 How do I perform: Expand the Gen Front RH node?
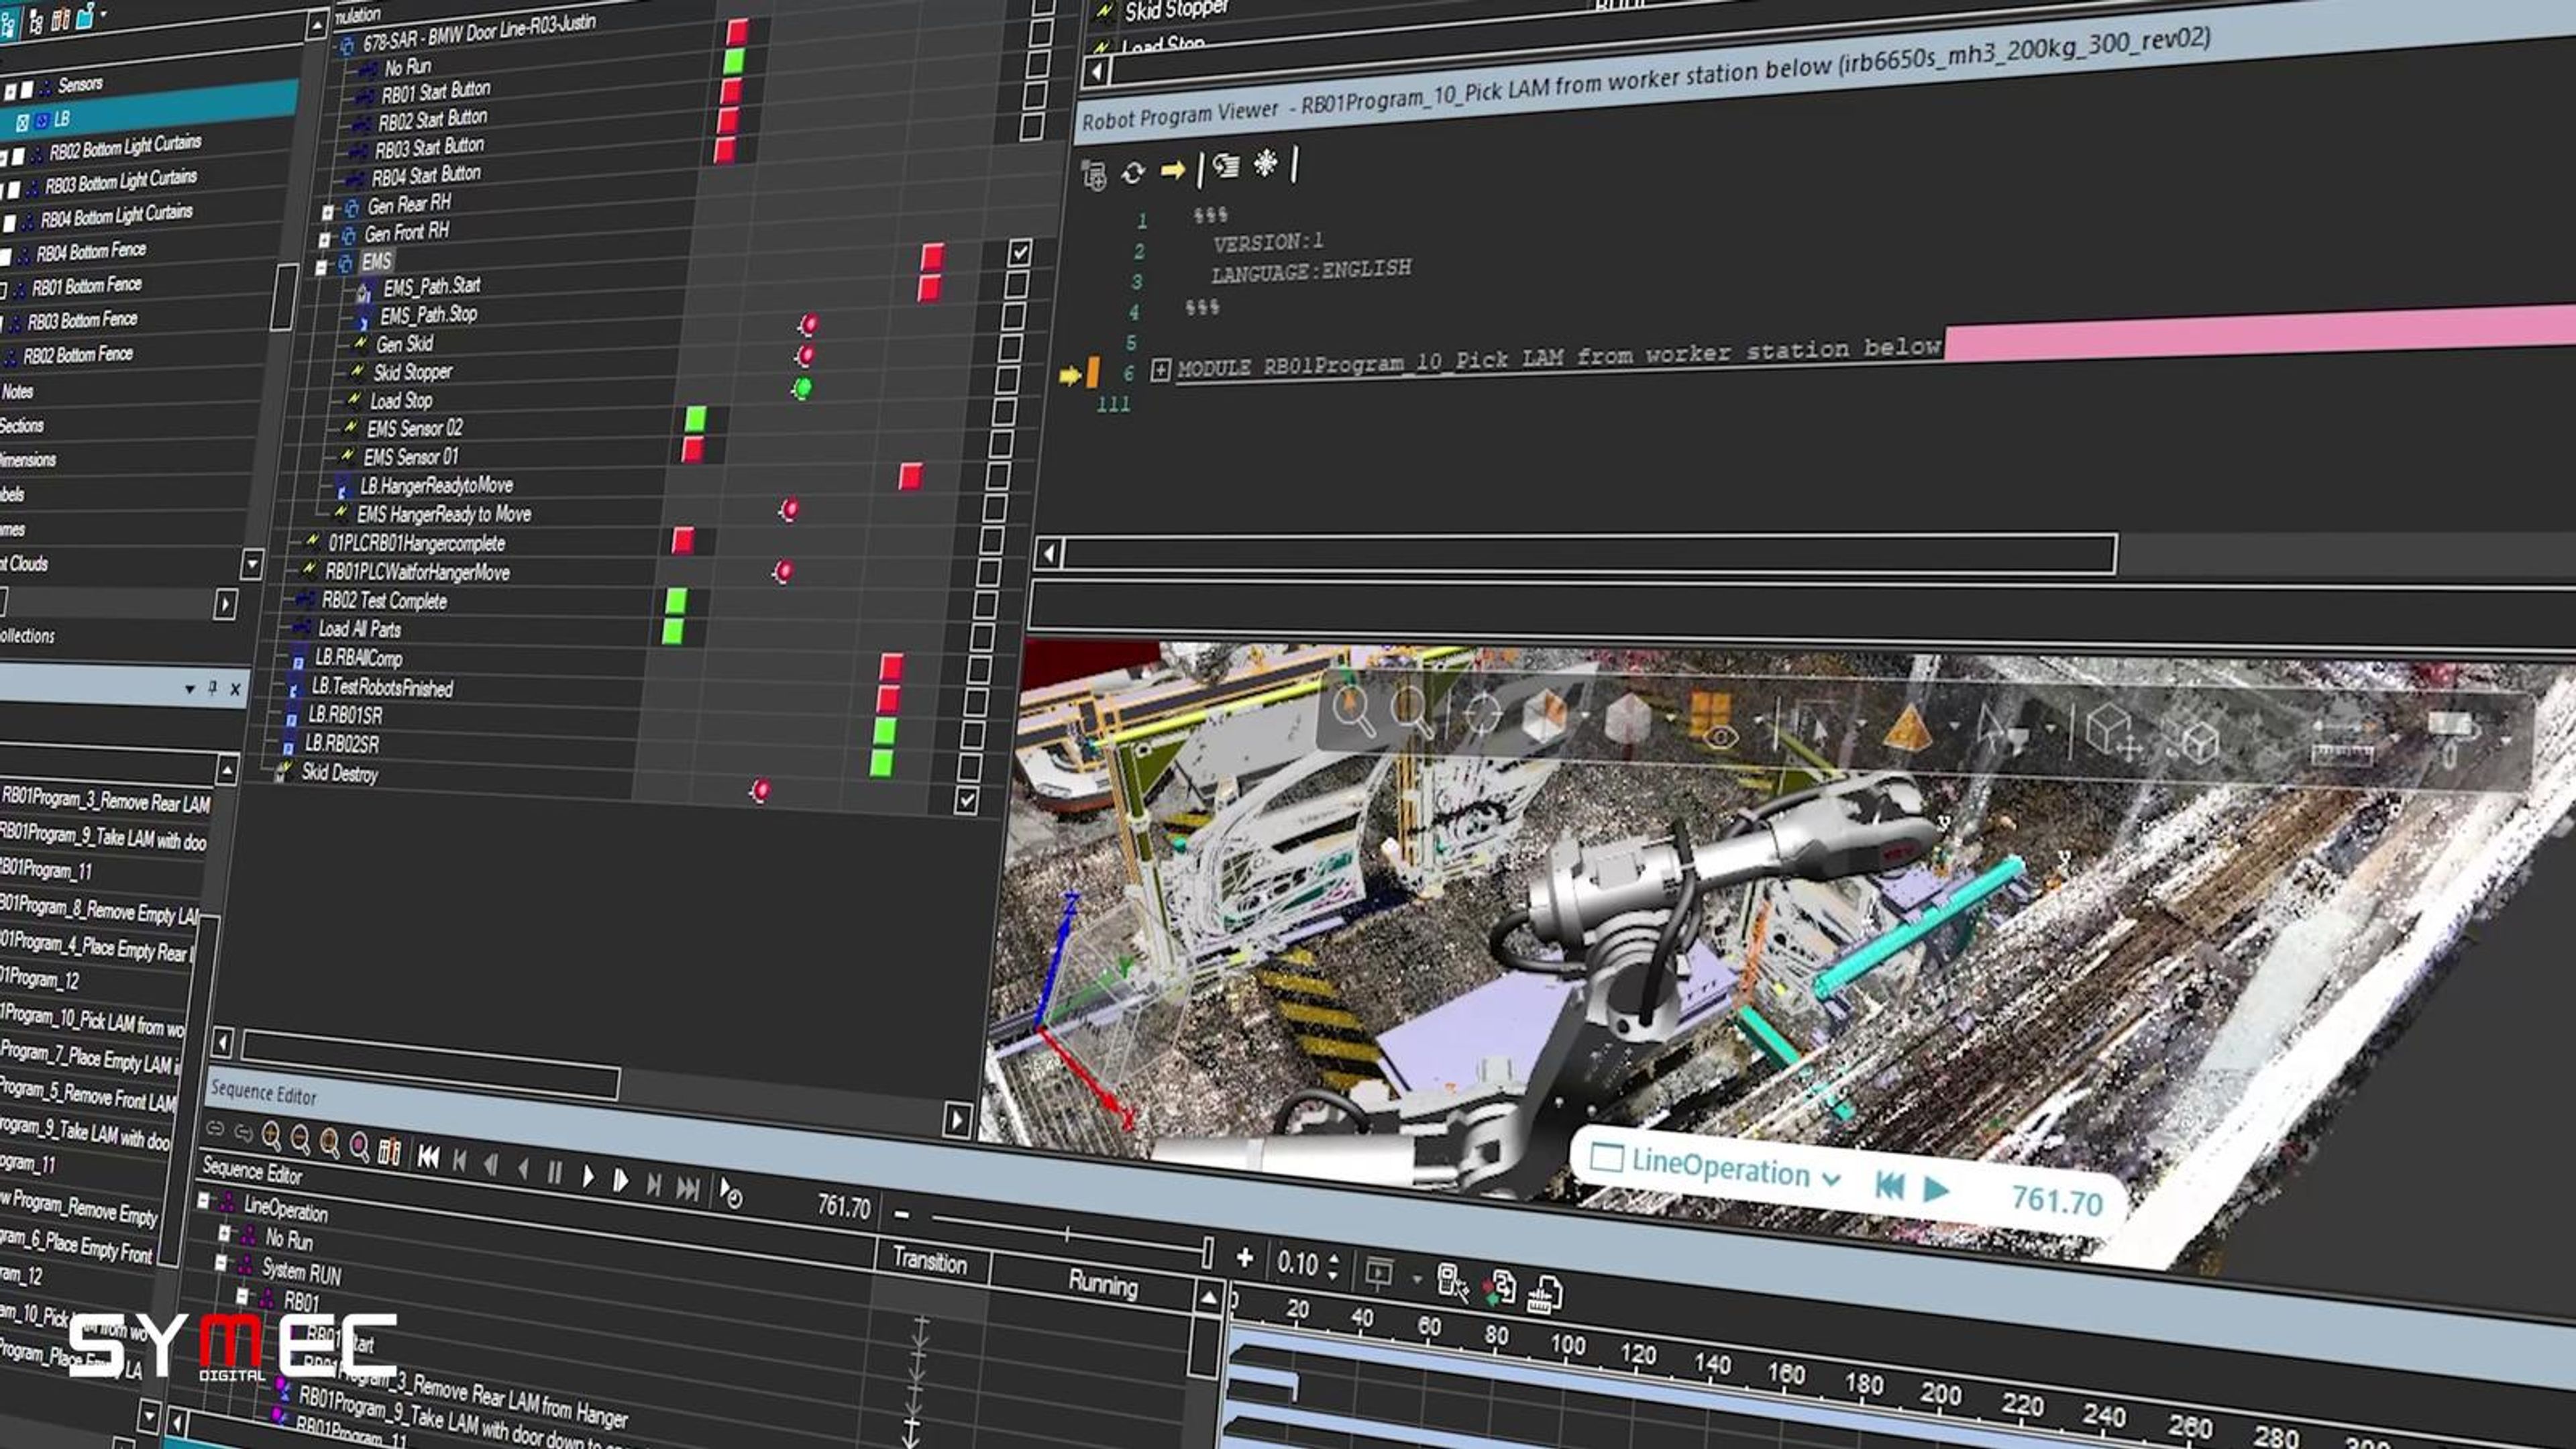pyautogui.click(x=324, y=240)
